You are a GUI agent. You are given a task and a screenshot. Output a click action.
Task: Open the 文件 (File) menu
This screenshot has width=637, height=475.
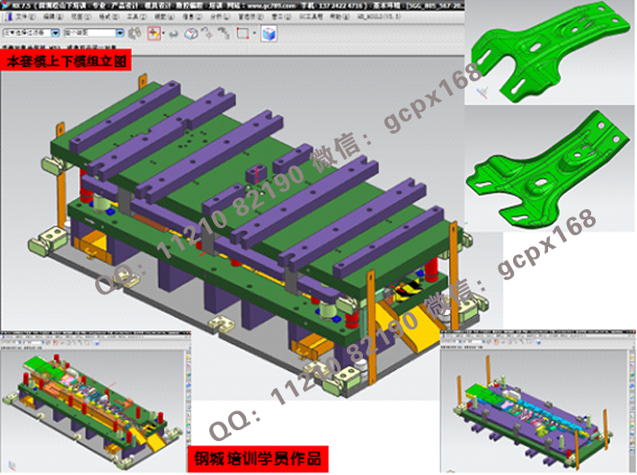coord(24,17)
